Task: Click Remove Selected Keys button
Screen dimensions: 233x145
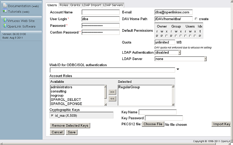Action: [70, 126]
